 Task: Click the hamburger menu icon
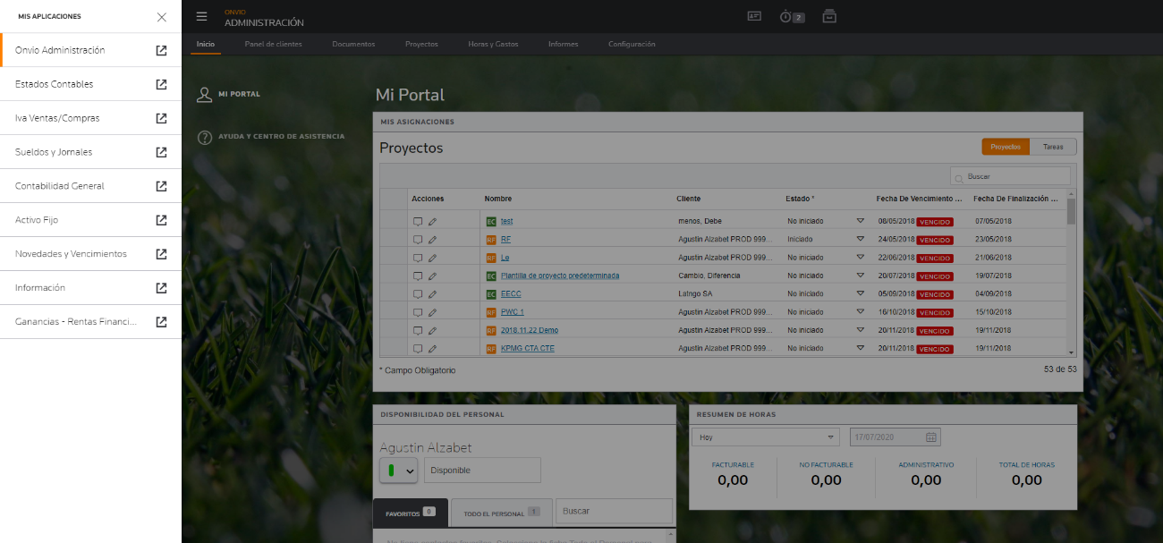(x=201, y=16)
